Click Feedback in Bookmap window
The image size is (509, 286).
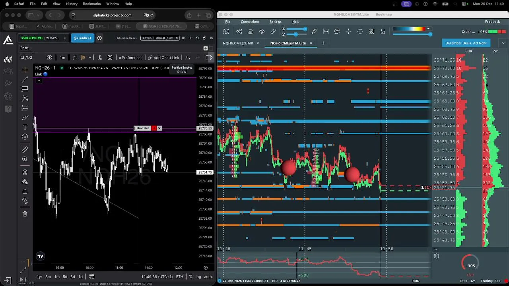(x=492, y=21)
